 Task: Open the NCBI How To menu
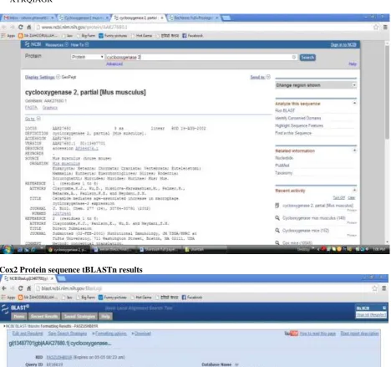click(79, 45)
